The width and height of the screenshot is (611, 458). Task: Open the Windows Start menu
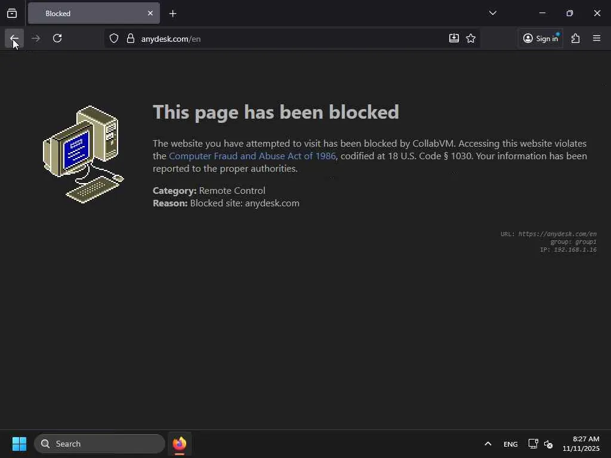tap(19, 444)
